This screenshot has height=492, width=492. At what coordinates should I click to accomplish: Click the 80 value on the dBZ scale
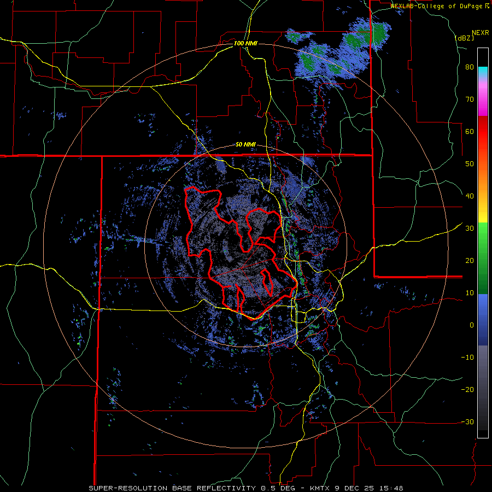coord(470,67)
